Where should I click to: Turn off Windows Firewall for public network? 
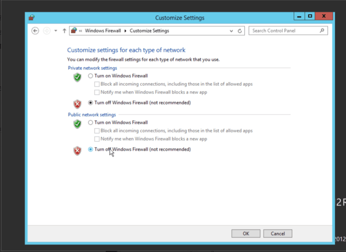point(91,149)
